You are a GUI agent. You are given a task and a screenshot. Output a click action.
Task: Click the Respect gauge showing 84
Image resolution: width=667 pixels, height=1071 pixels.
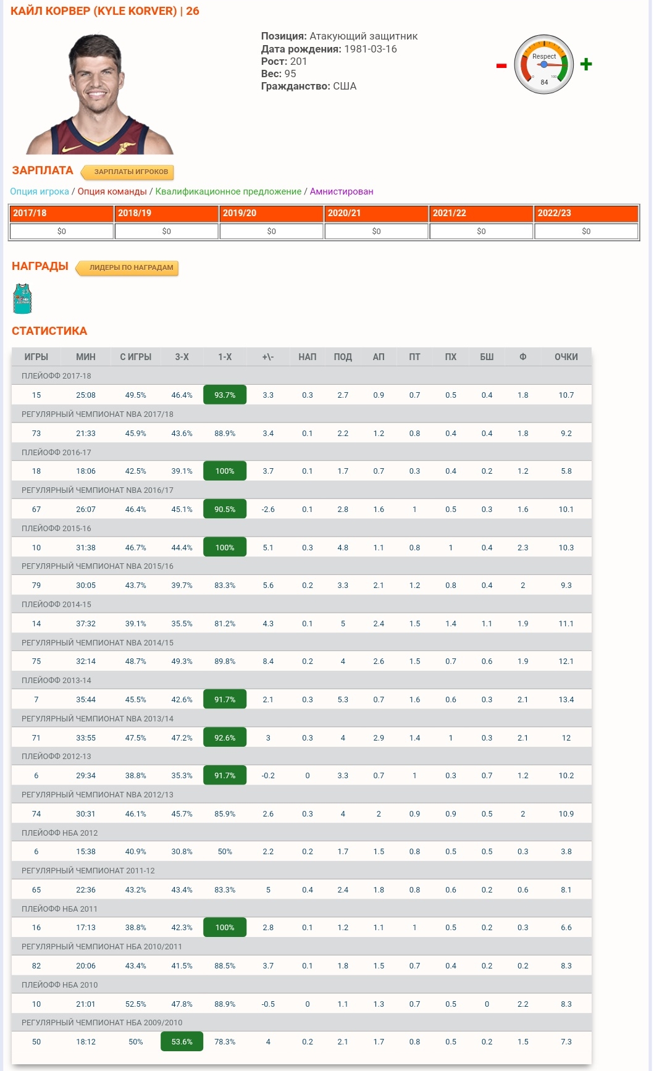(x=544, y=64)
